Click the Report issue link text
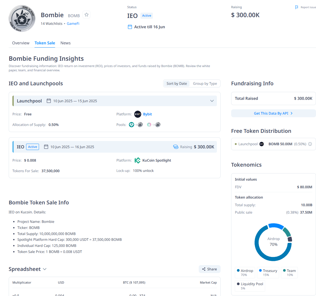This screenshot has height=296, width=316. point(308,7)
